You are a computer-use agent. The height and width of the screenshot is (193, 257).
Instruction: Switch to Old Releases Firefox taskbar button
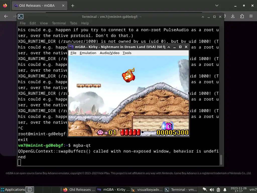coord(79,189)
